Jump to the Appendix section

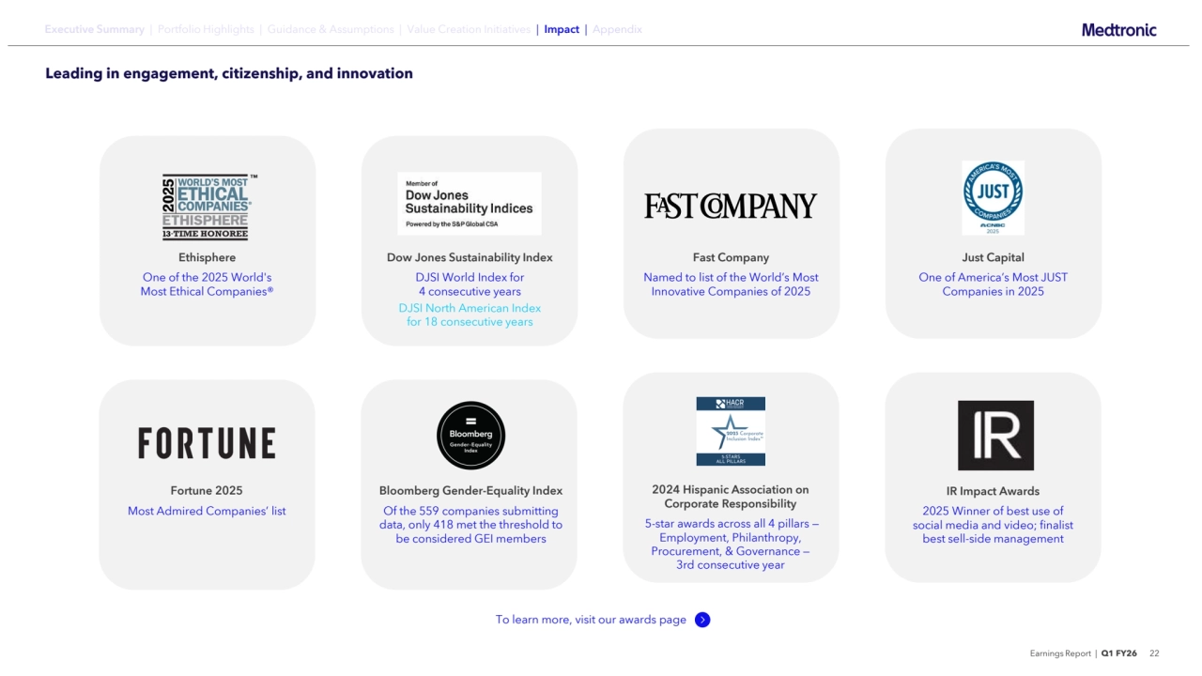[x=617, y=29]
